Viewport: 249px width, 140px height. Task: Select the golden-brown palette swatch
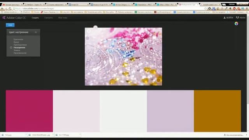[x=217, y=111]
